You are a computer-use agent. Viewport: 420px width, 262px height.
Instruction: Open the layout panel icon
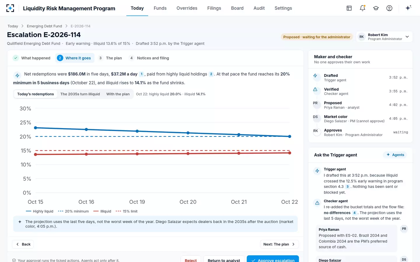tap(349, 8)
